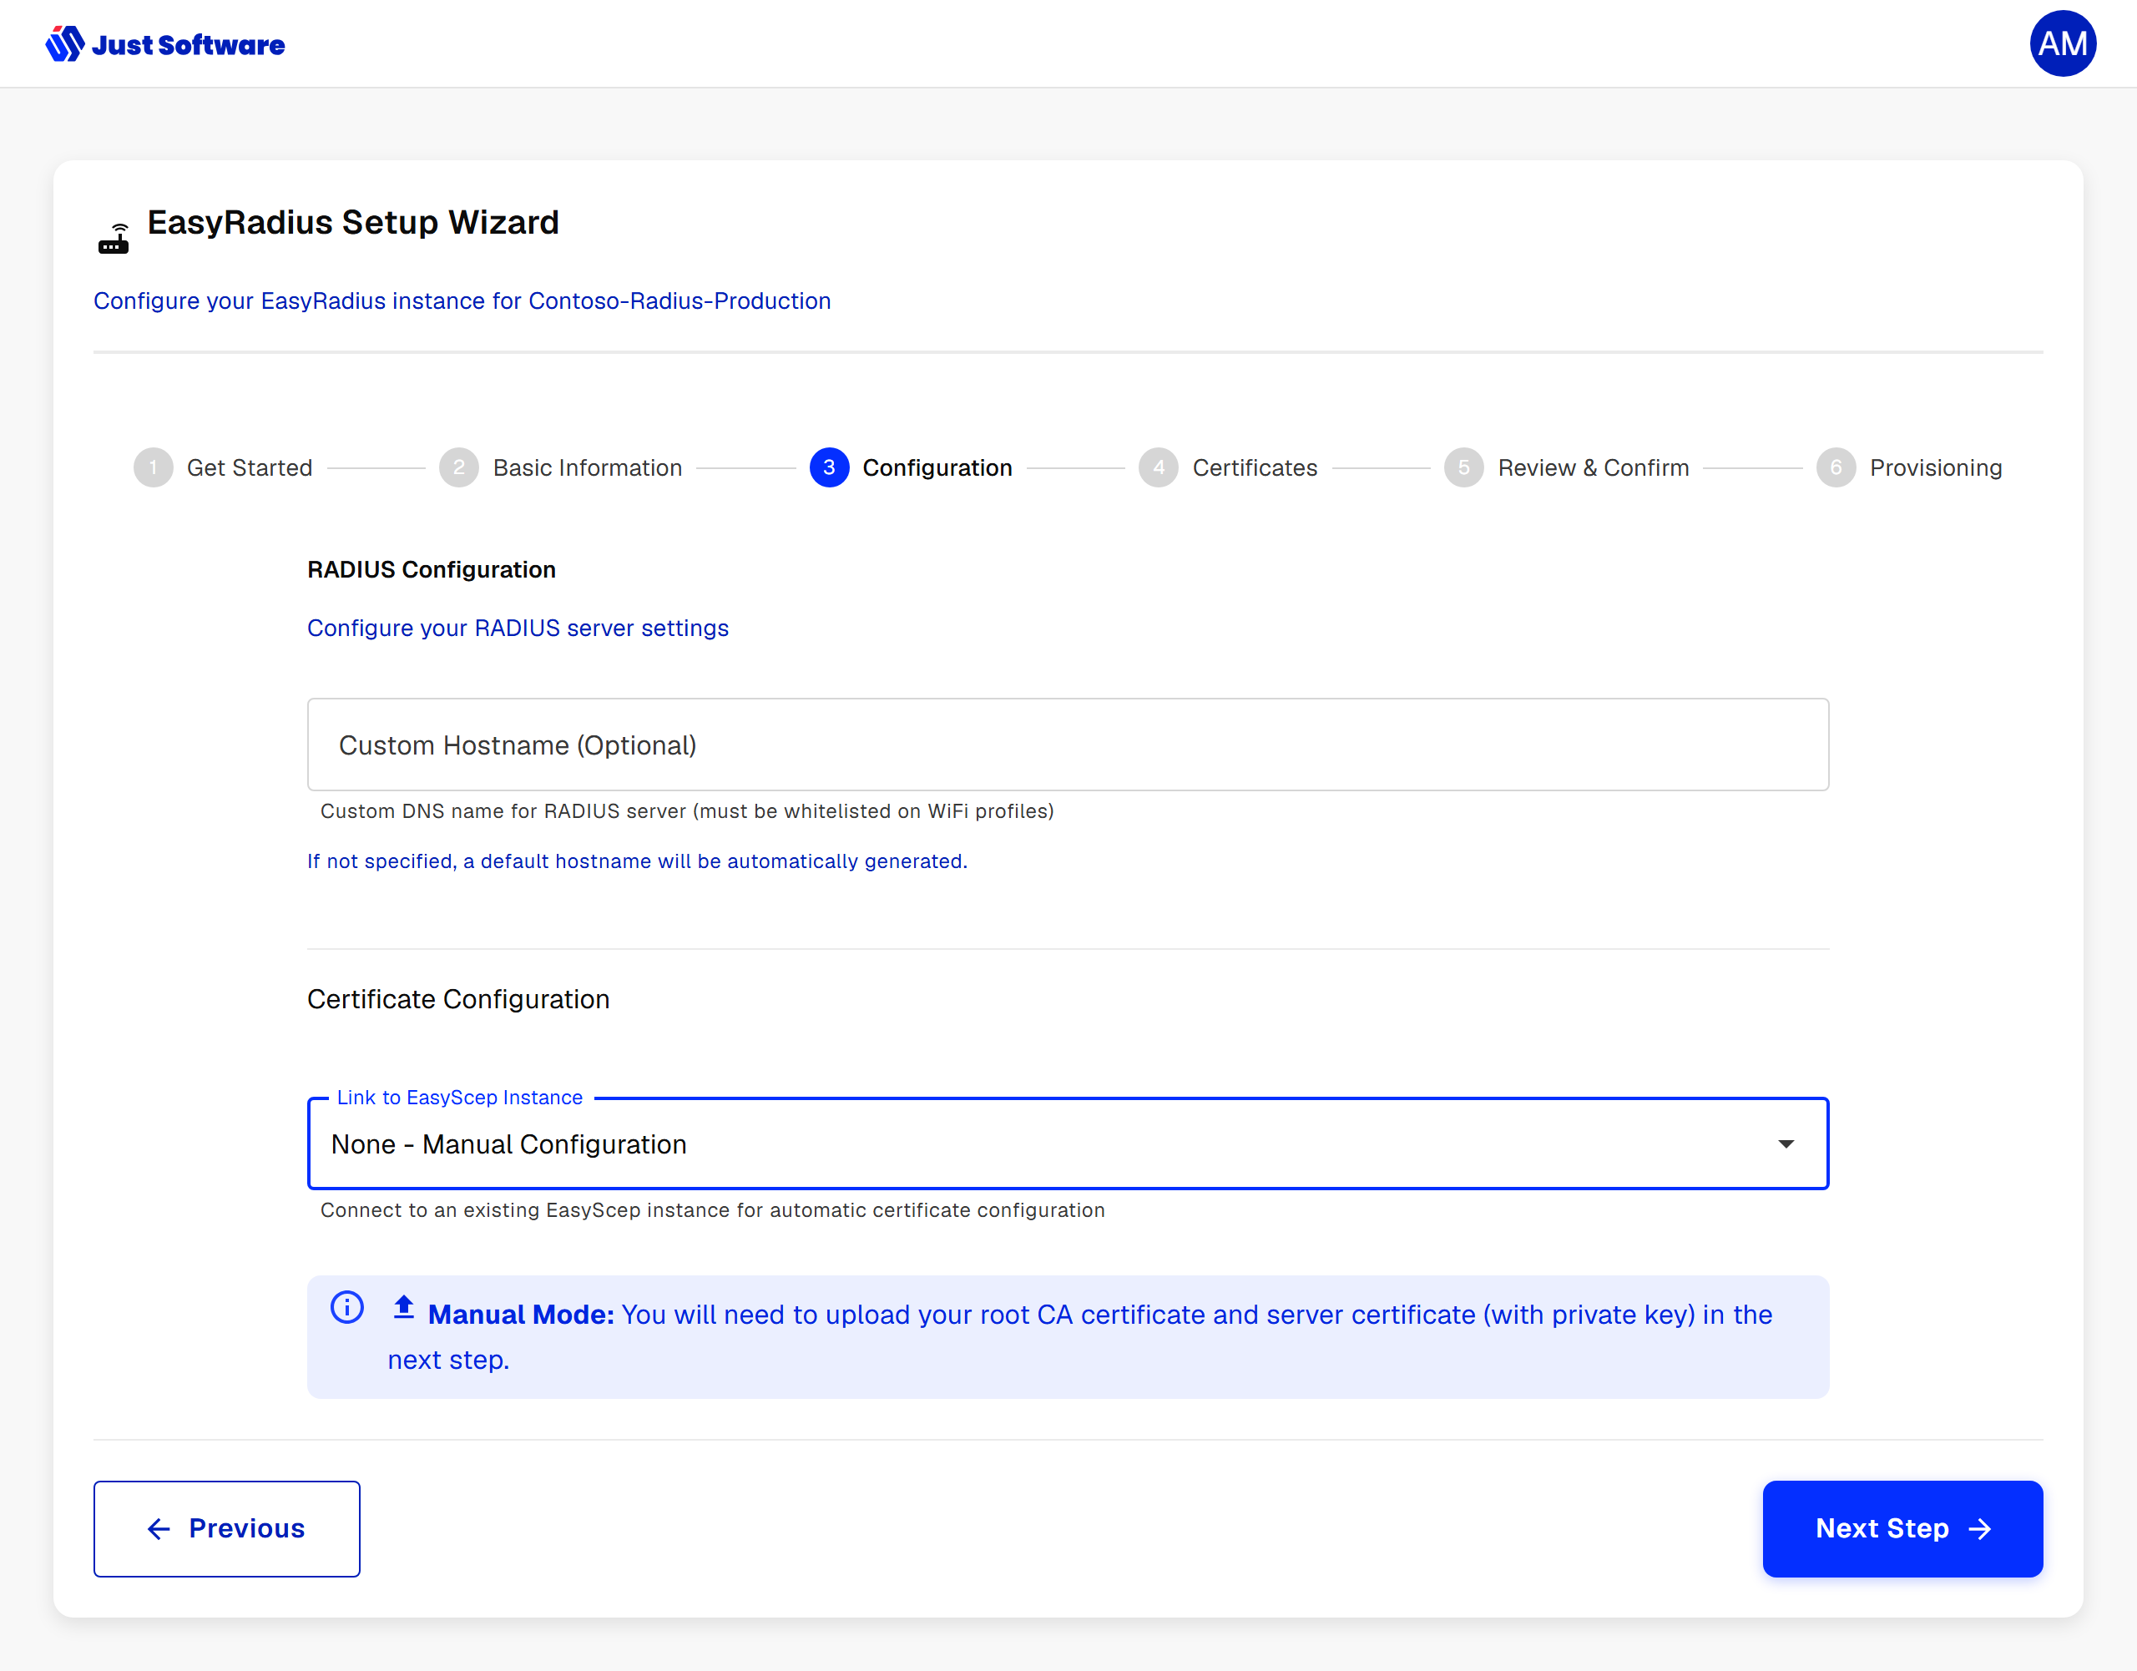Click the EasyRadius Setup Wizard heading
Viewport: 2137px width, 1671px height.
click(x=353, y=223)
